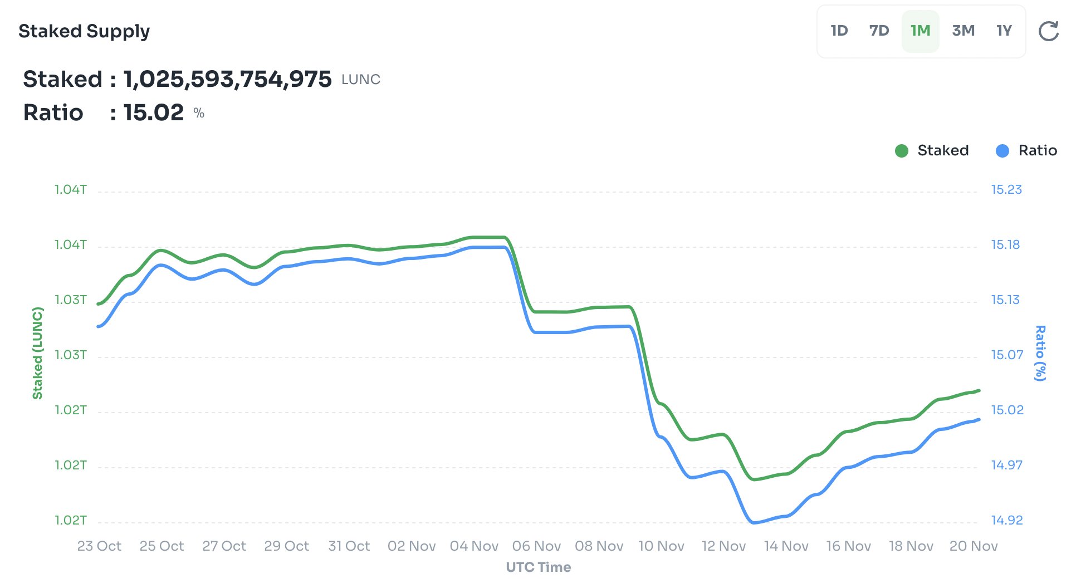Click the green Staked legend dot
The image size is (1076, 588).
(x=902, y=151)
